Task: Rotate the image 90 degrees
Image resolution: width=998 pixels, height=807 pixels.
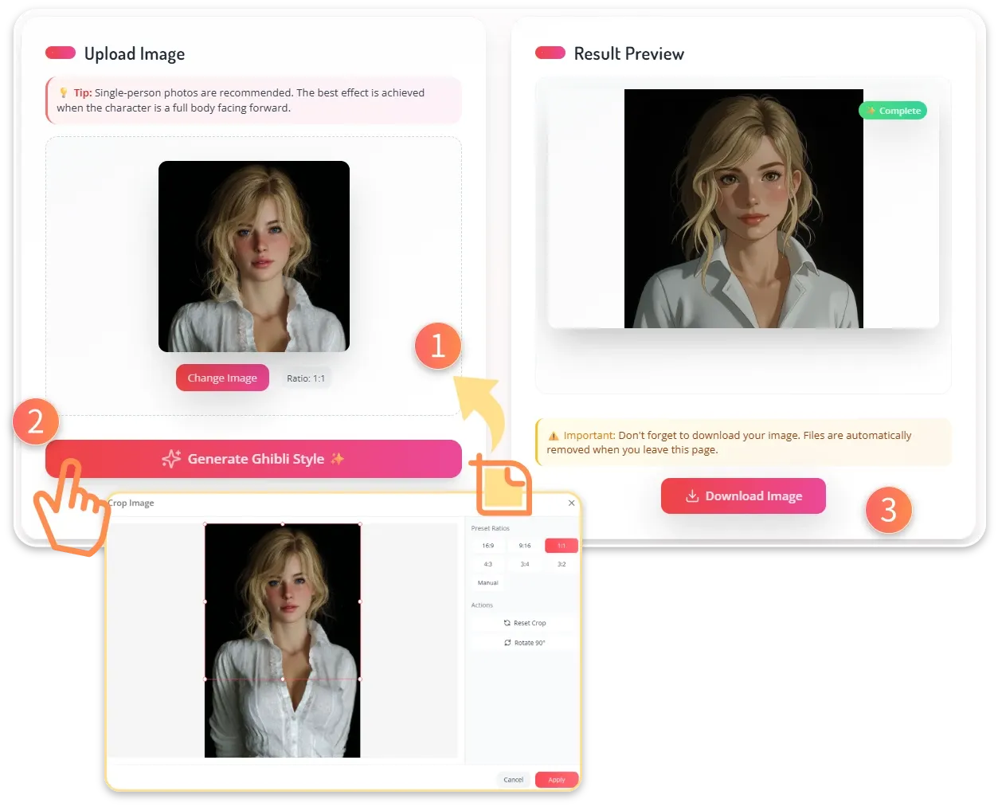Action: [525, 643]
